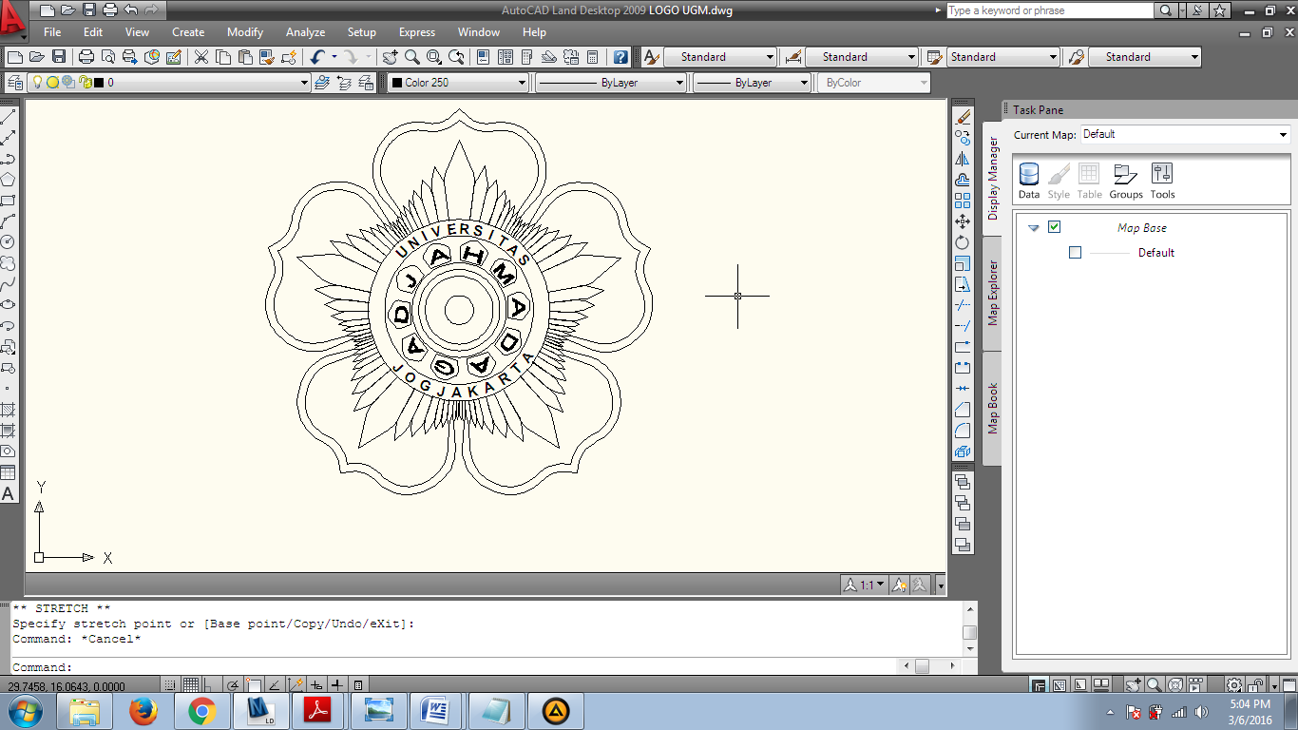
Task: Click the Plot Preview icon
Action: point(108,57)
